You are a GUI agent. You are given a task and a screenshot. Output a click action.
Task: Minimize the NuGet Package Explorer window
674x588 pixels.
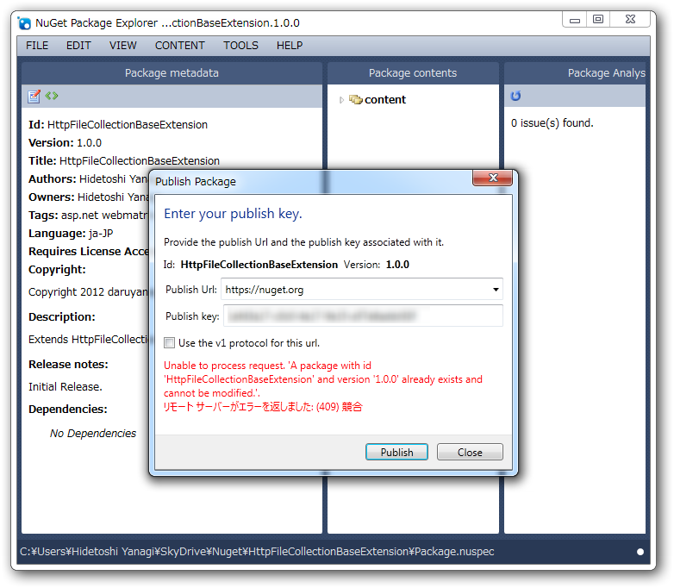[575, 20]
